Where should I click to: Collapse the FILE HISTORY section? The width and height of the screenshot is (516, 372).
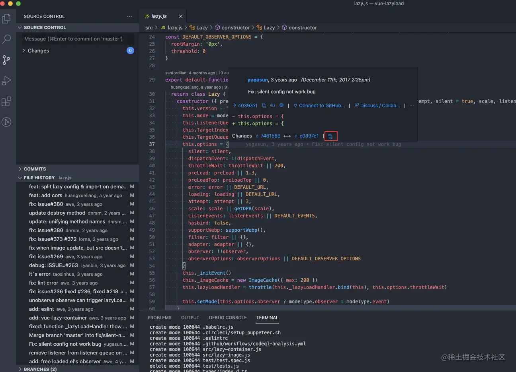point(77,178)
